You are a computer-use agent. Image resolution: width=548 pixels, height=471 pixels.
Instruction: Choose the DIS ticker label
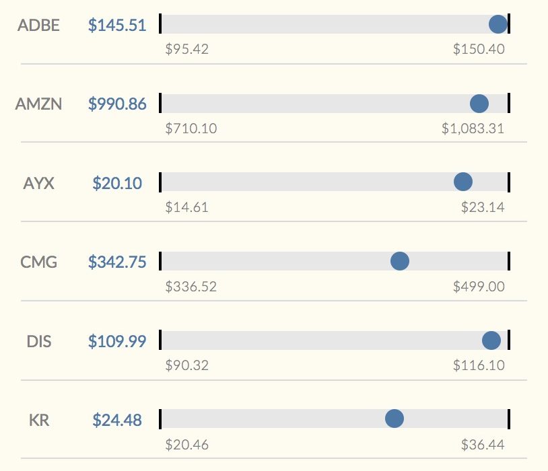point(39,341)
